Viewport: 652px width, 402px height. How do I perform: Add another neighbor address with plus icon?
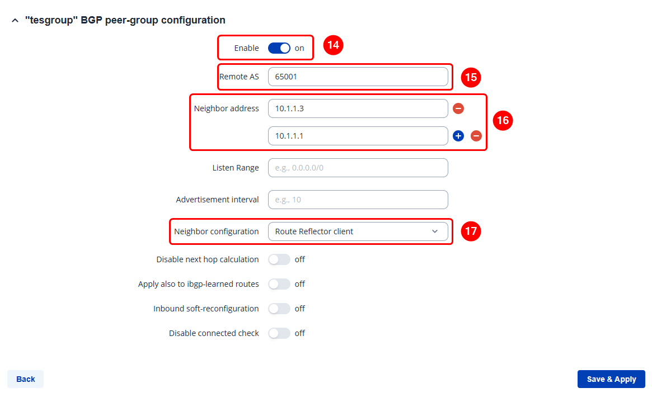458,136
